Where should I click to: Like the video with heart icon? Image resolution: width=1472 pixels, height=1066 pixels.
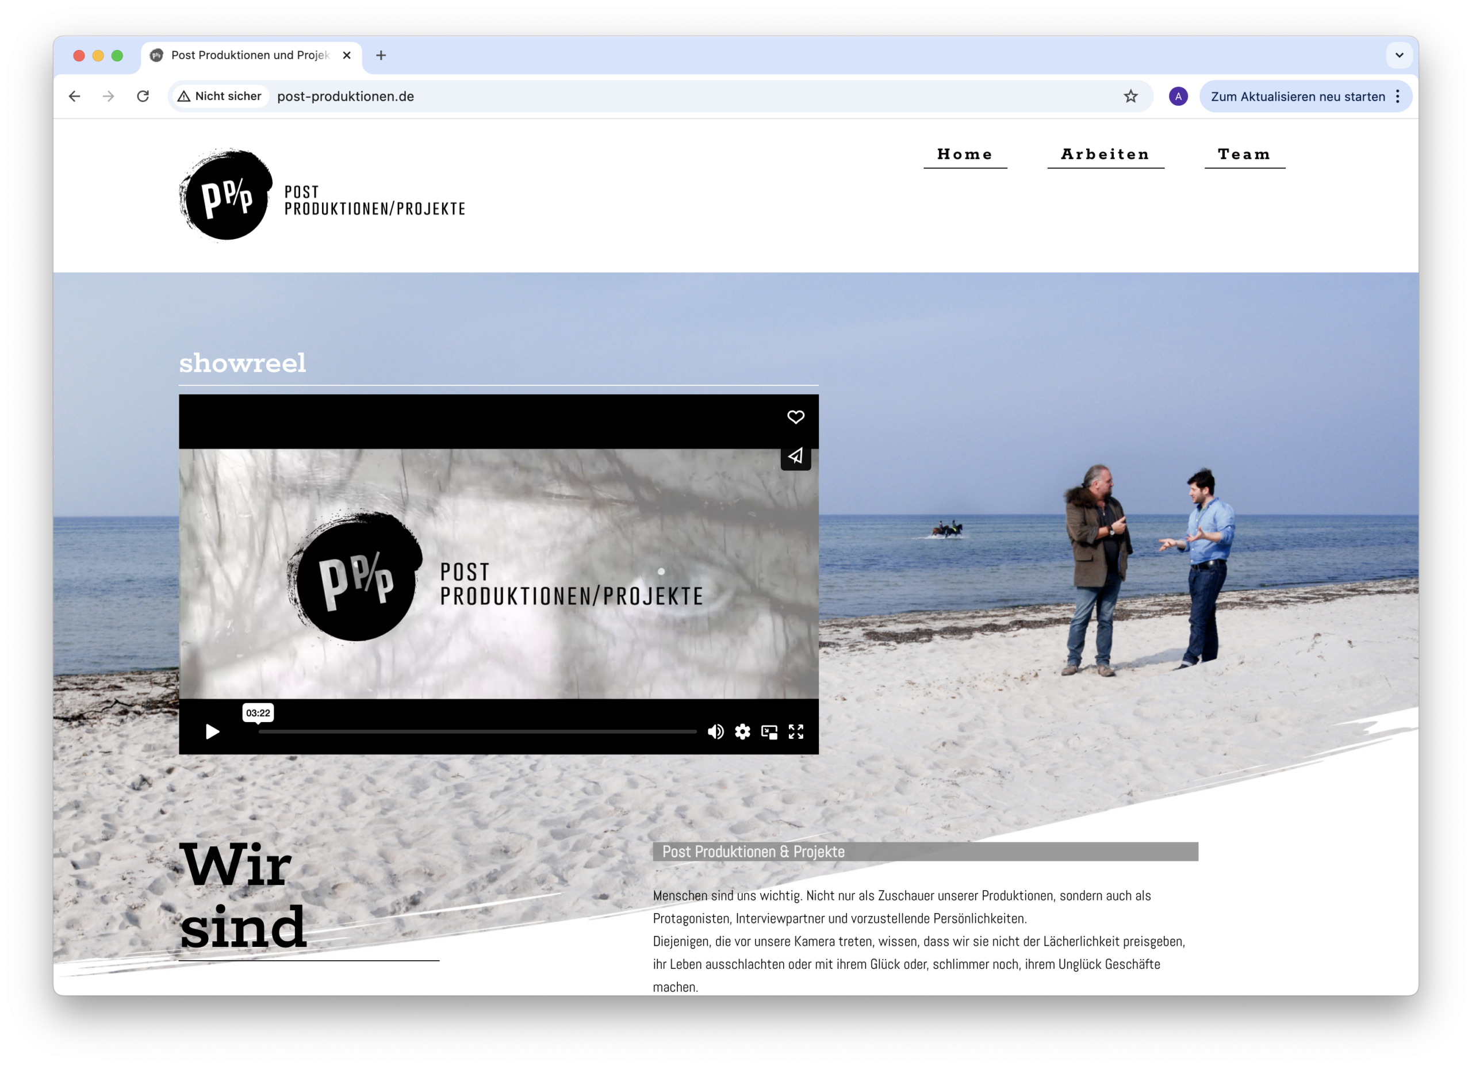coord(795,417)
